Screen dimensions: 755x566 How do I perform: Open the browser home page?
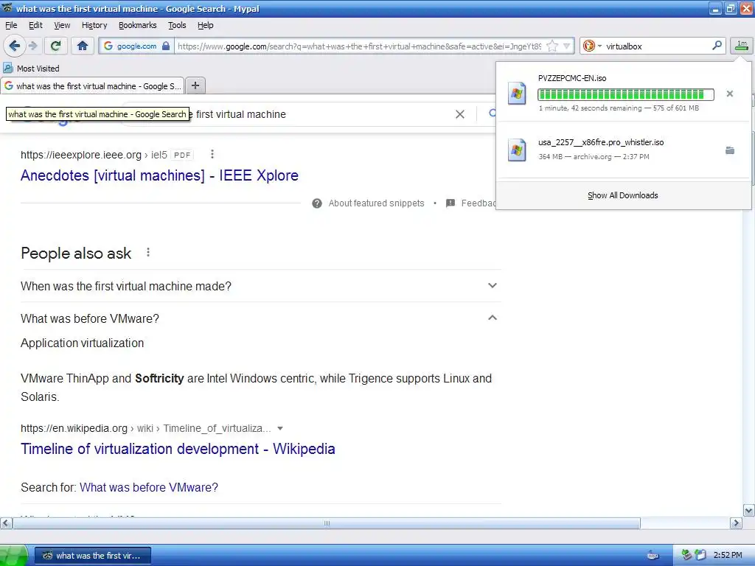click(x=83, y=46)
